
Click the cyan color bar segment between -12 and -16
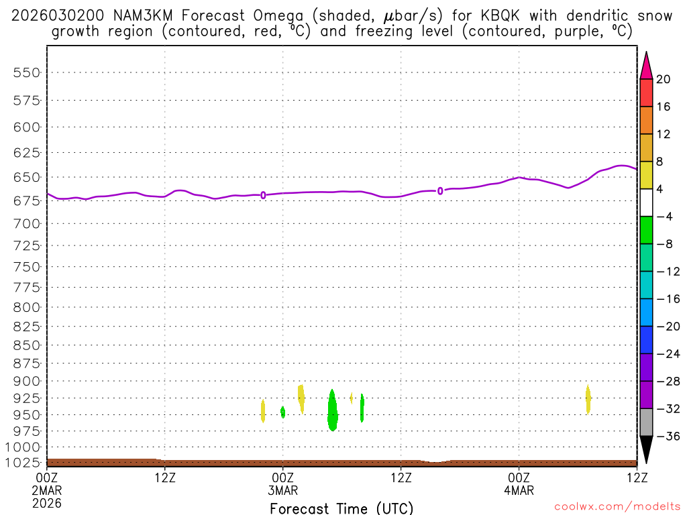point(646,285)
